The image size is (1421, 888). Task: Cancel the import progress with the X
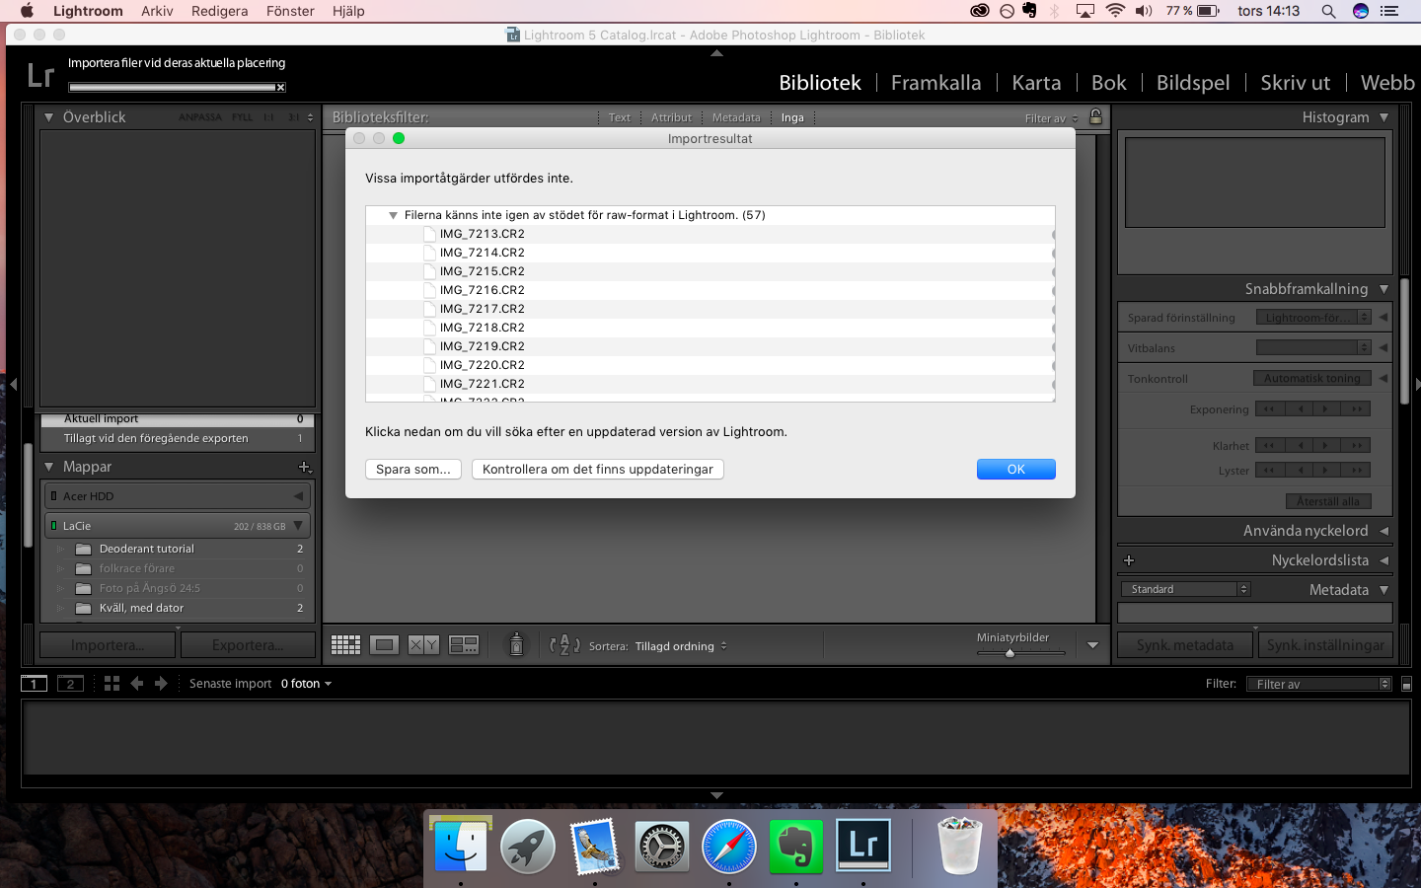click(x=280, y=88)
